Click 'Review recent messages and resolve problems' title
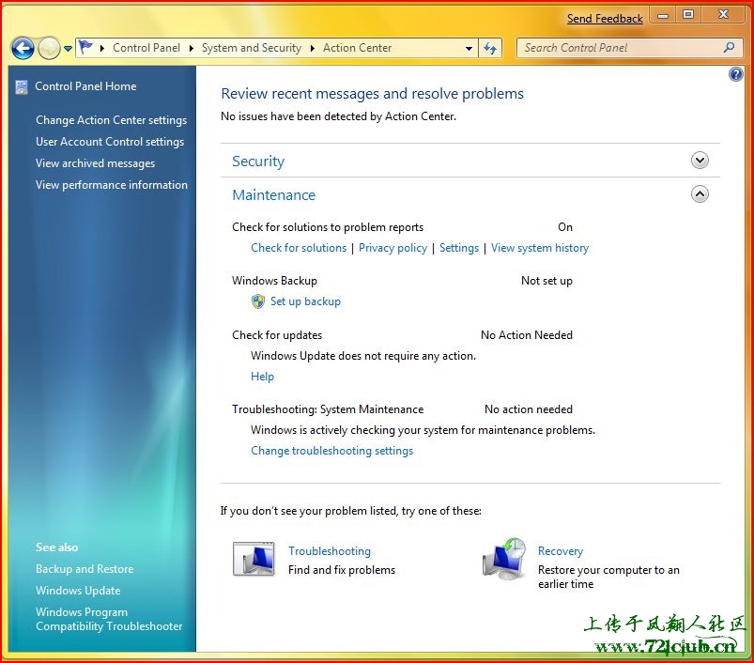This screenshot has width=754, height=663. coord(372,94)
